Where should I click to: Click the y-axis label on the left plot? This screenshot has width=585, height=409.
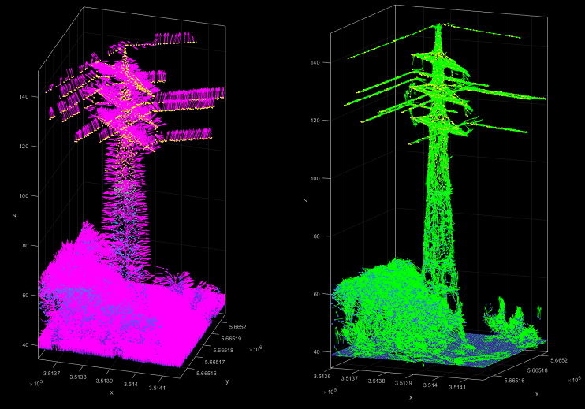(x=227, y=381)
